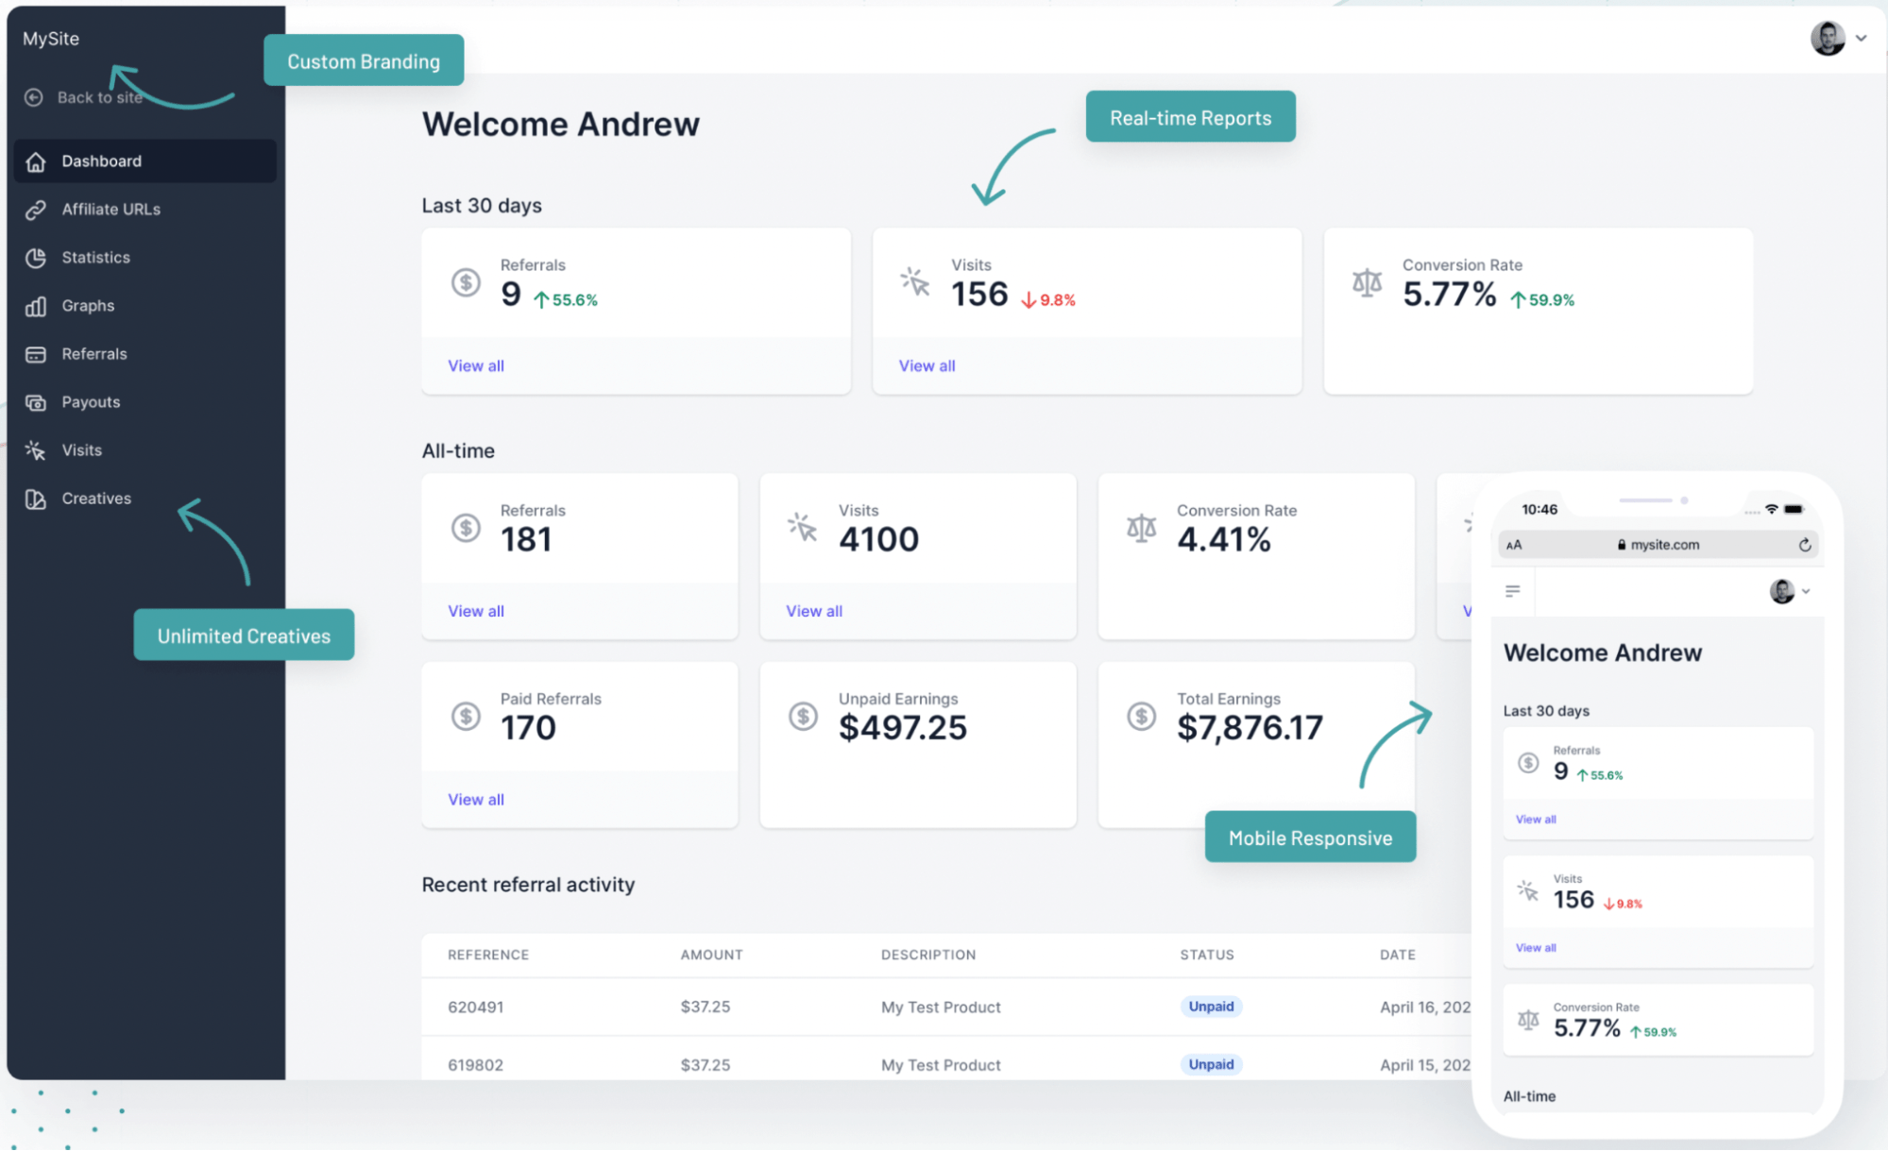1888x1151 pixels.
Task: Open the hamburger menu in mobile preview
Action: (1513, 591)
